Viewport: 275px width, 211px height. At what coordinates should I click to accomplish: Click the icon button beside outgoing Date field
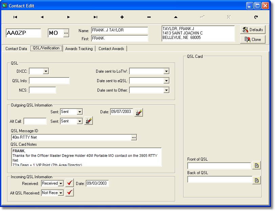click(139, 113)
